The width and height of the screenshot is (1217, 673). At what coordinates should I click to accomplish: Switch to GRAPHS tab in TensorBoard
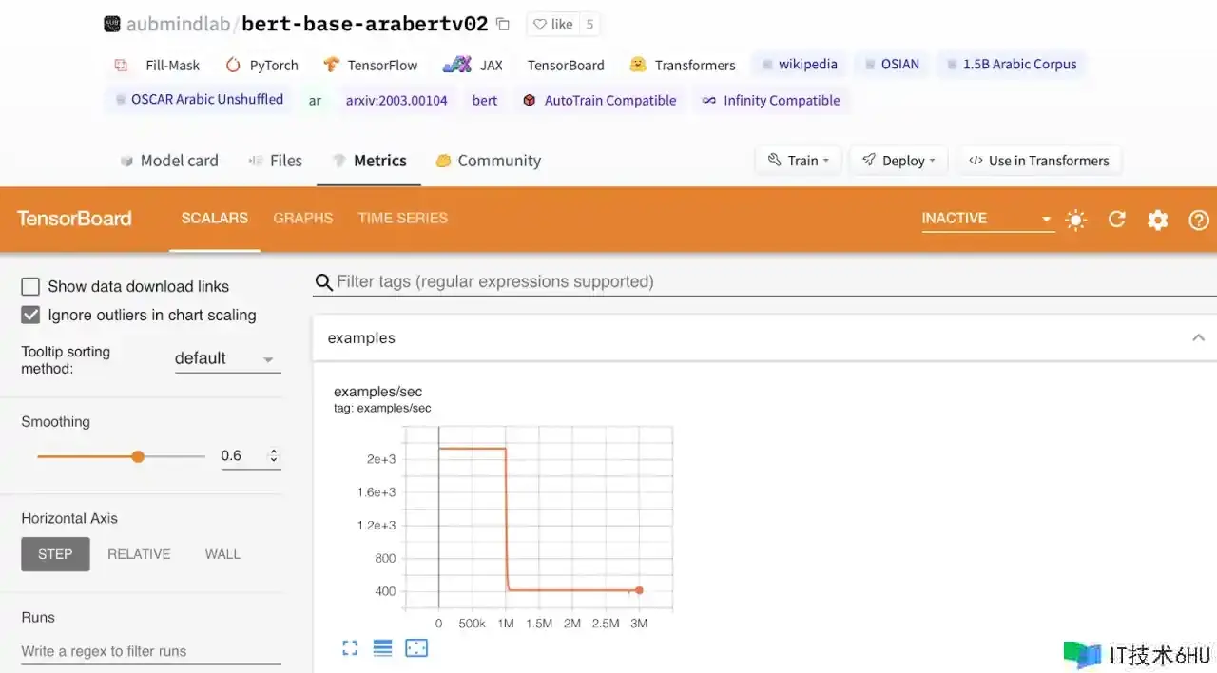click(302, 218)
